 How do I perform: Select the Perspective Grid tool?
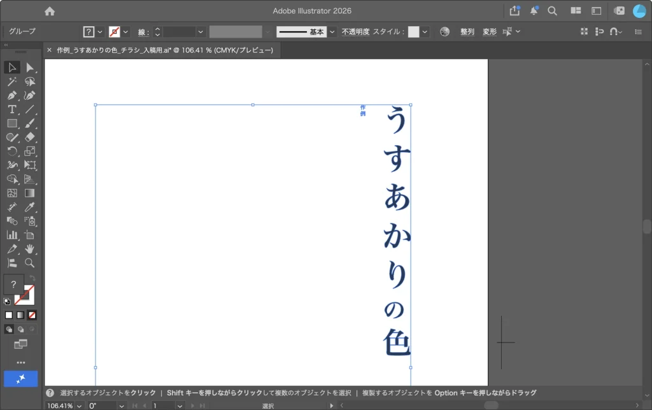pyautogui.click(x=29, y=180)
